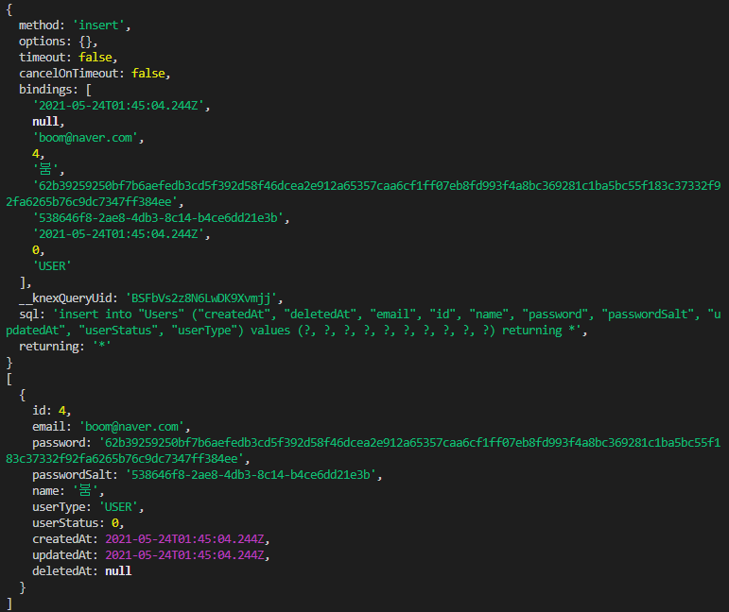Screen dimensions: 729x612
Task: Click the deletedAt null value in result
Action: (118, 571)
